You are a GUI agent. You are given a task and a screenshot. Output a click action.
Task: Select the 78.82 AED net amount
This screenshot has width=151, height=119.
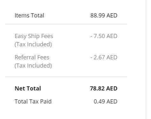click(104, 89)
